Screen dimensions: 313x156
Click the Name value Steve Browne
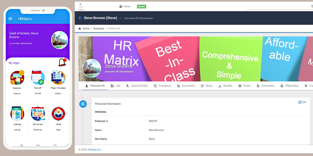156,130
